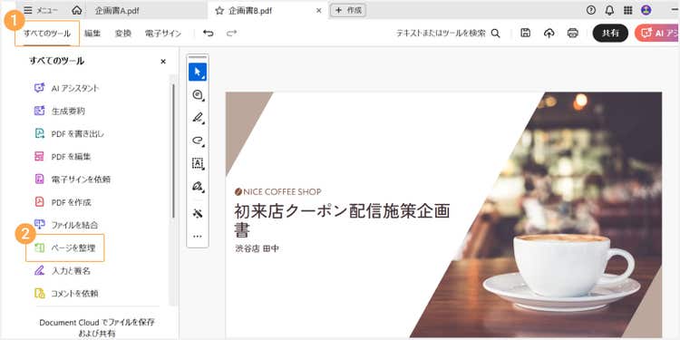Choose the freehand draw loop tool

198,140
